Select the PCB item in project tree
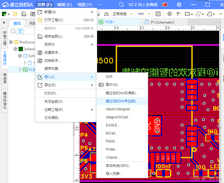The height and width of the screenshot is (183, 224). pos(22,70)
